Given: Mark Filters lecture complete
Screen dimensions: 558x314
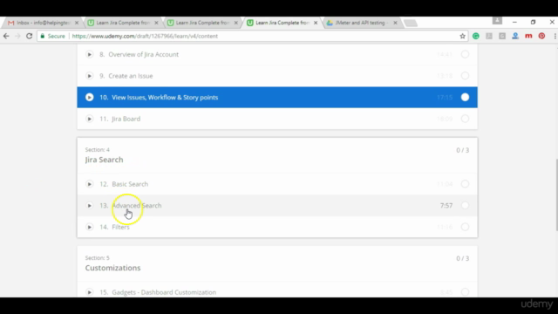Looking at the screenshot, I should click(465, 227).
